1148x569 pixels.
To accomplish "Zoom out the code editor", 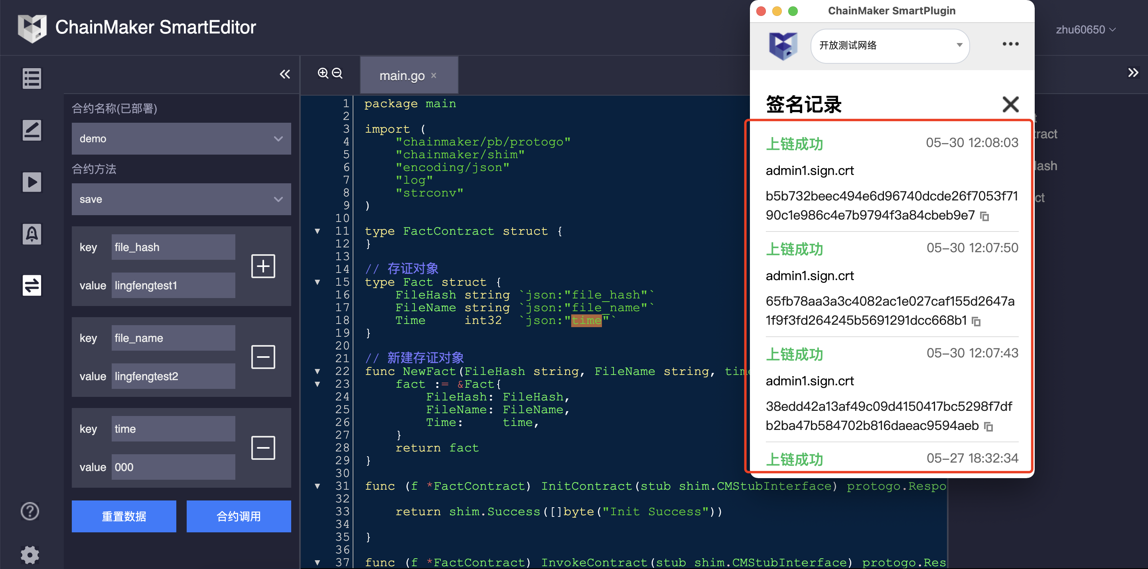I will click(x=337, y=73).
